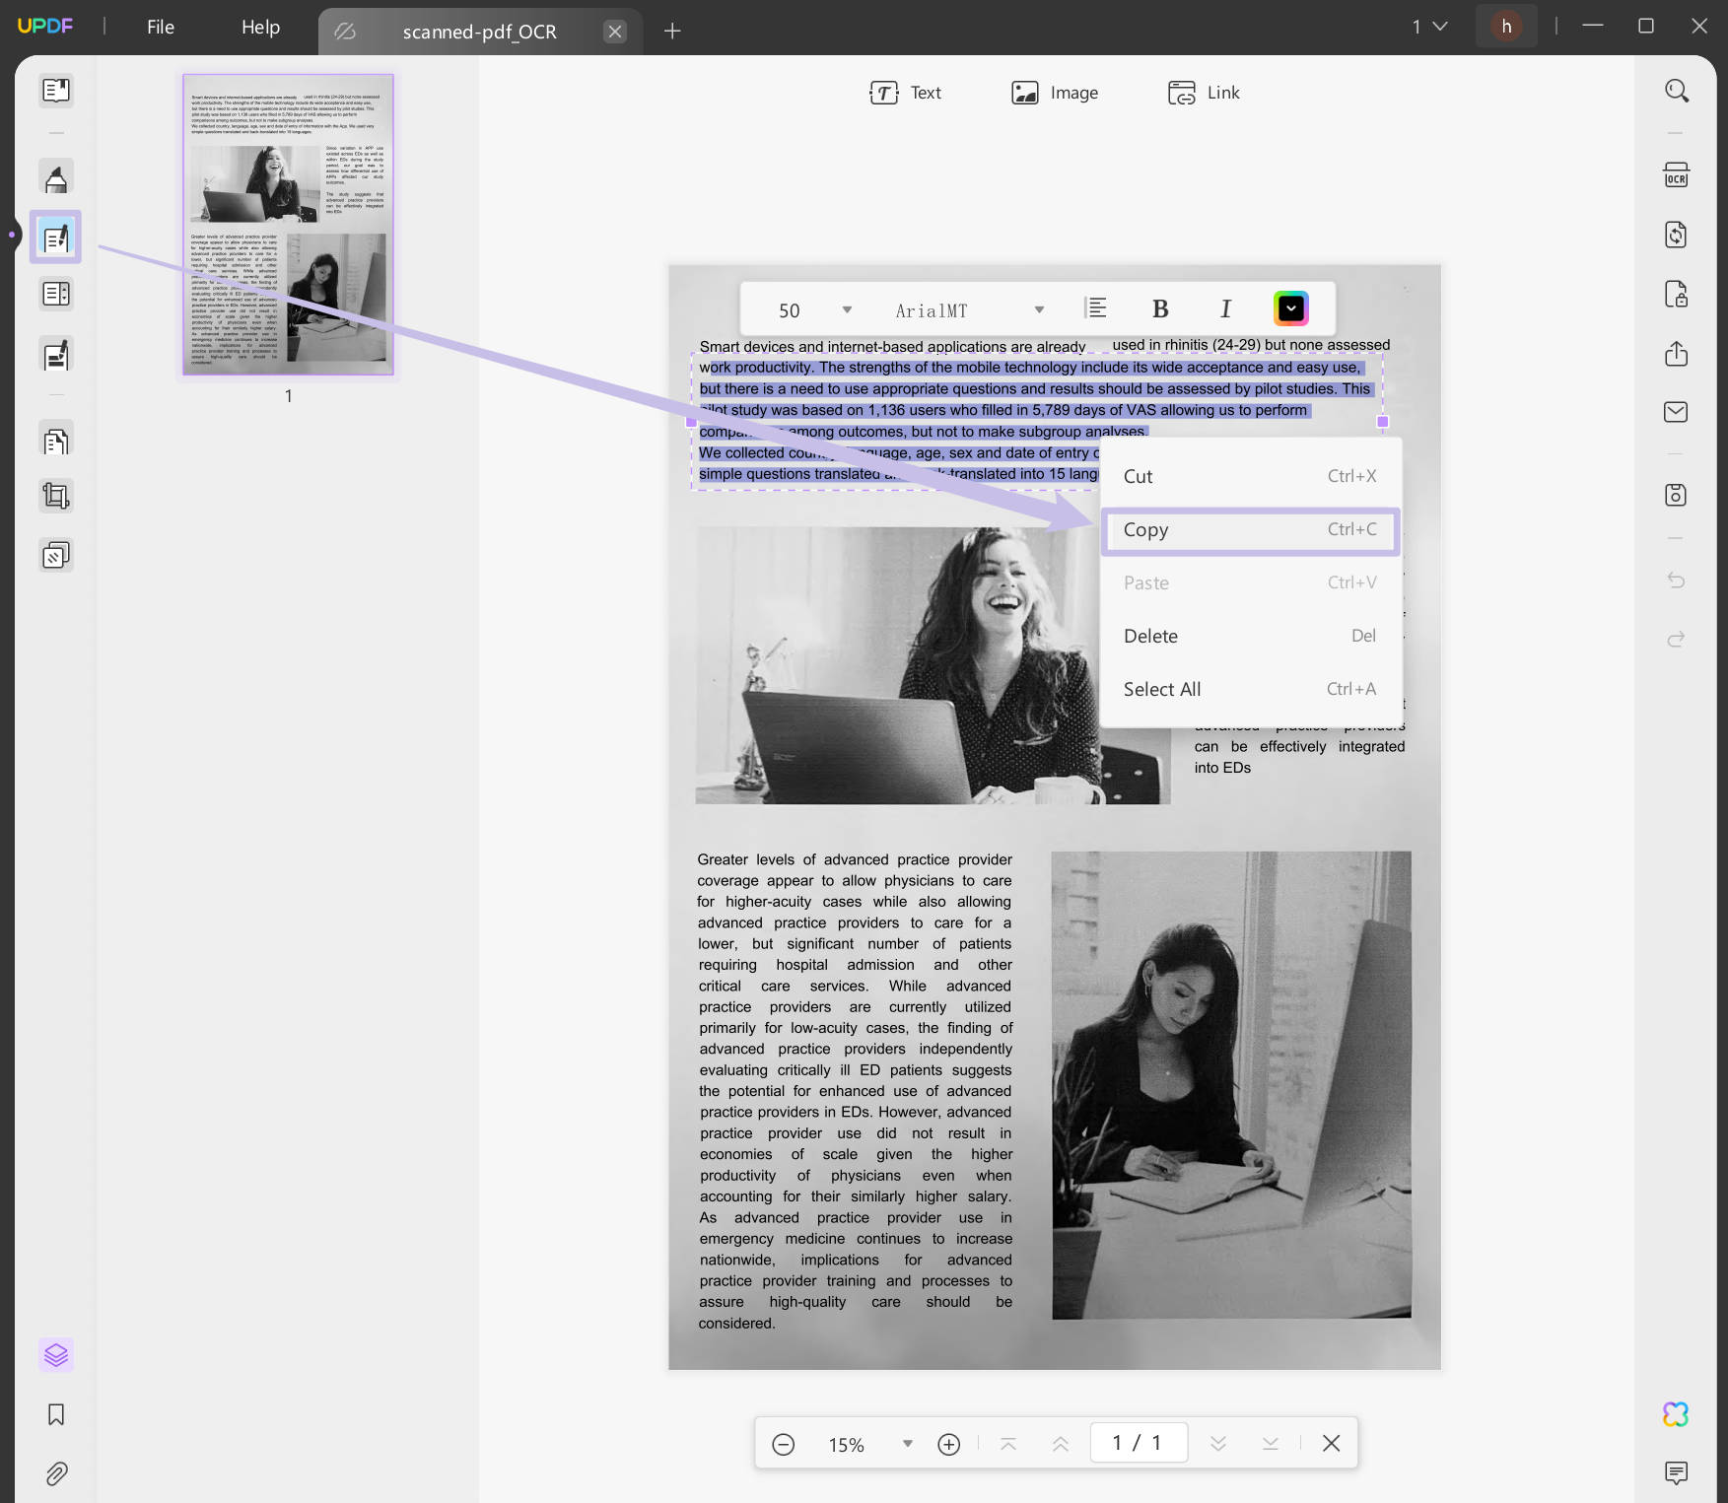Viewport: 1728px width, 1503px height.
Task: Choose Copy from the context menu
Action: click(1250, 530)
